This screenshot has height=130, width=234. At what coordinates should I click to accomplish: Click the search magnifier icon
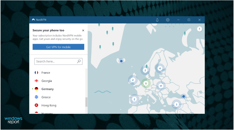tap(79, 61)
